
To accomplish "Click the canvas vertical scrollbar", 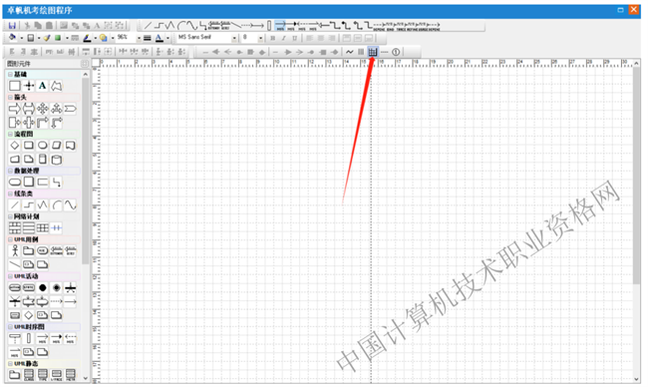I will 636,220.
